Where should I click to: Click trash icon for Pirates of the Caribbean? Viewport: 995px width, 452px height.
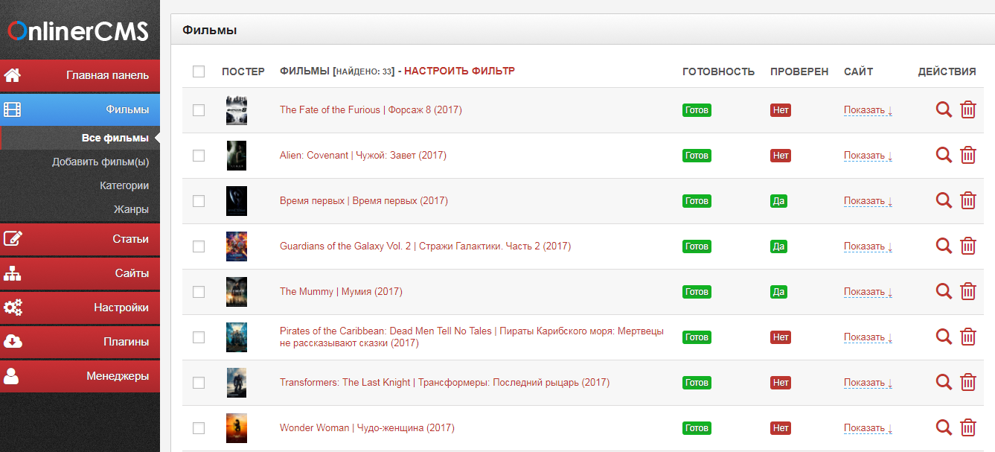point(968,337)
